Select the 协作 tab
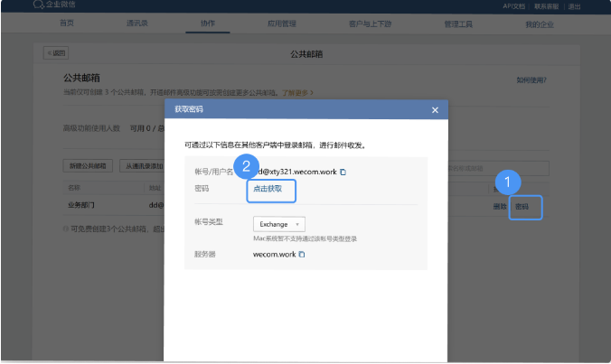The image size is (611, 364). [208, 22]
